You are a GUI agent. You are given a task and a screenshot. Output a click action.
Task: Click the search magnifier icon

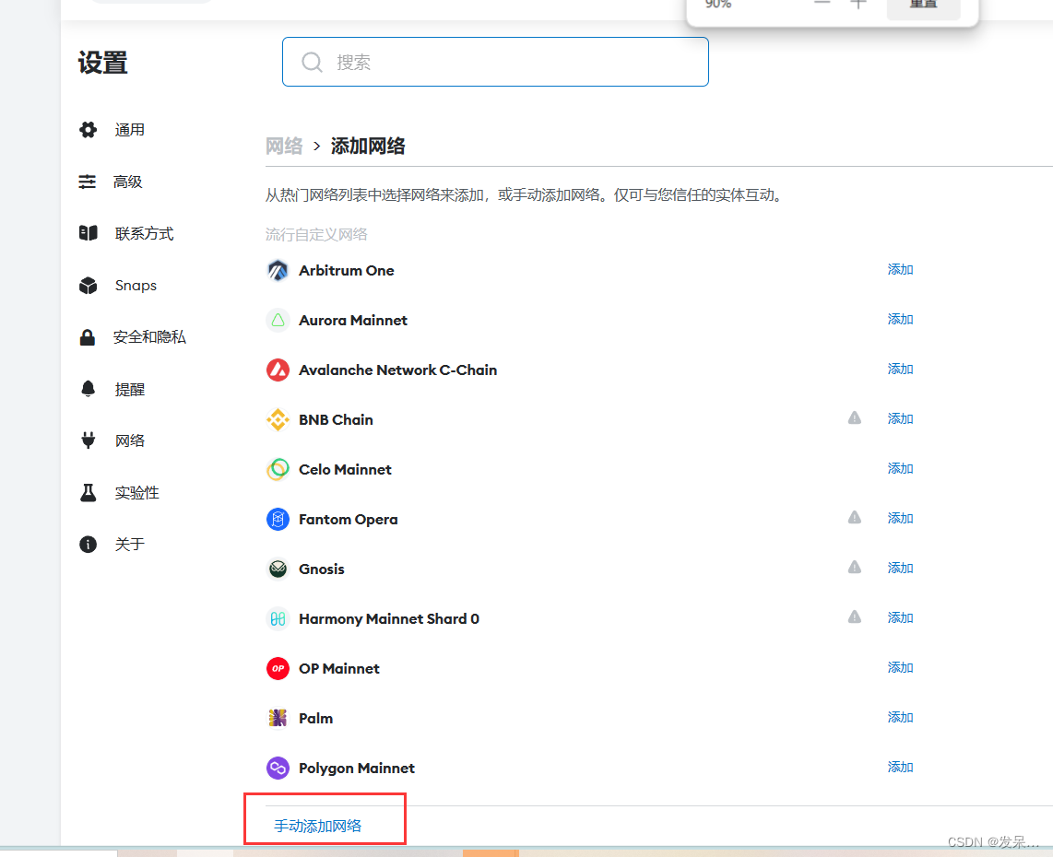pos(312,63)
